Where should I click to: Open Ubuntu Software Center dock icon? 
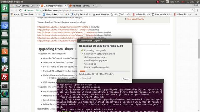coord(5,52)
